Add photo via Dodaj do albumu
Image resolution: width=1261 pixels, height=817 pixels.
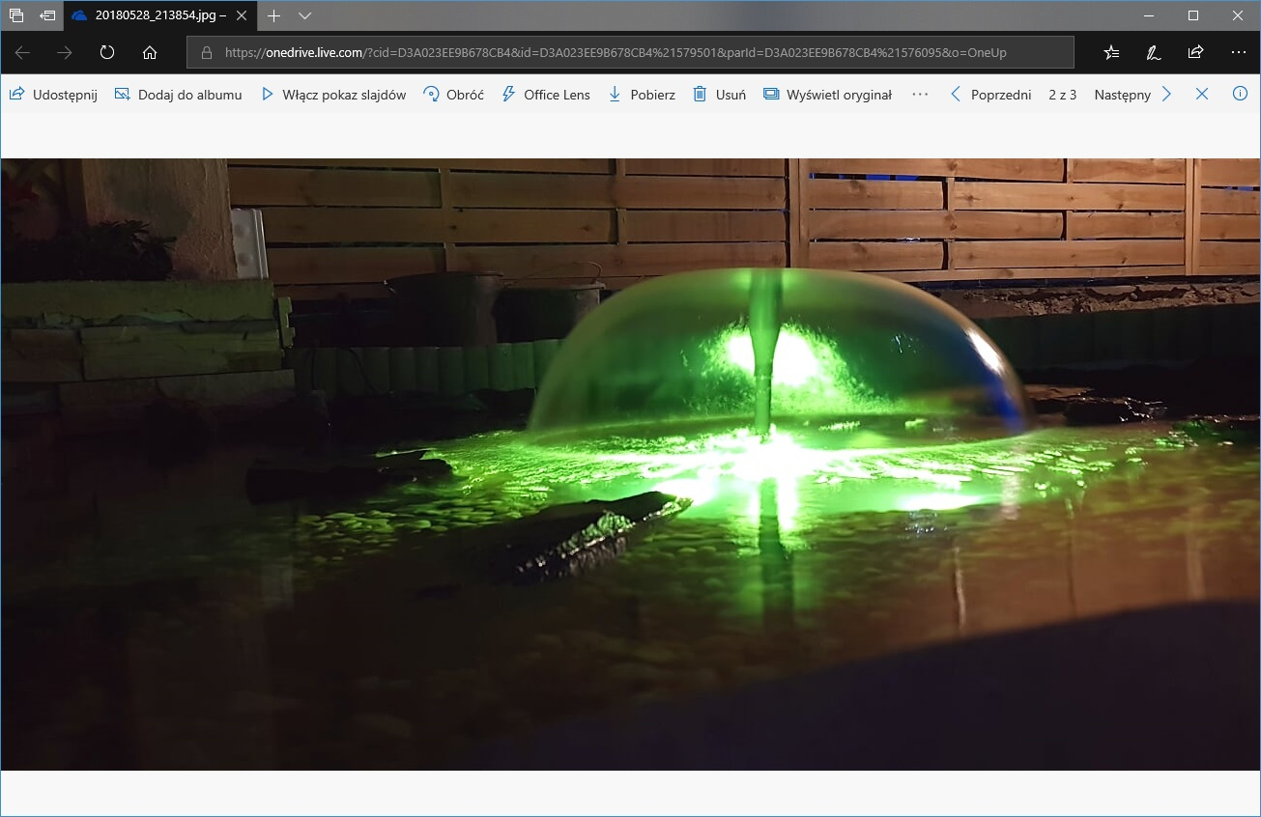tap(178, 95)
